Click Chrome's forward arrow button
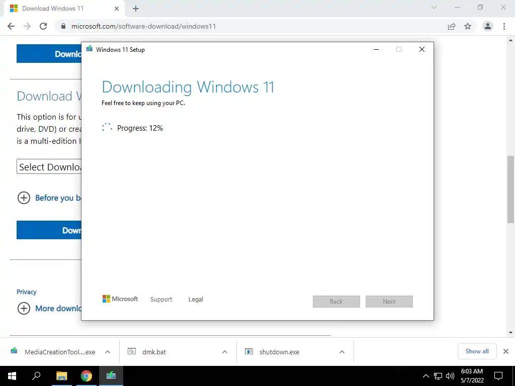This screenshot has width=515, height=386. (x=27, y=26)
